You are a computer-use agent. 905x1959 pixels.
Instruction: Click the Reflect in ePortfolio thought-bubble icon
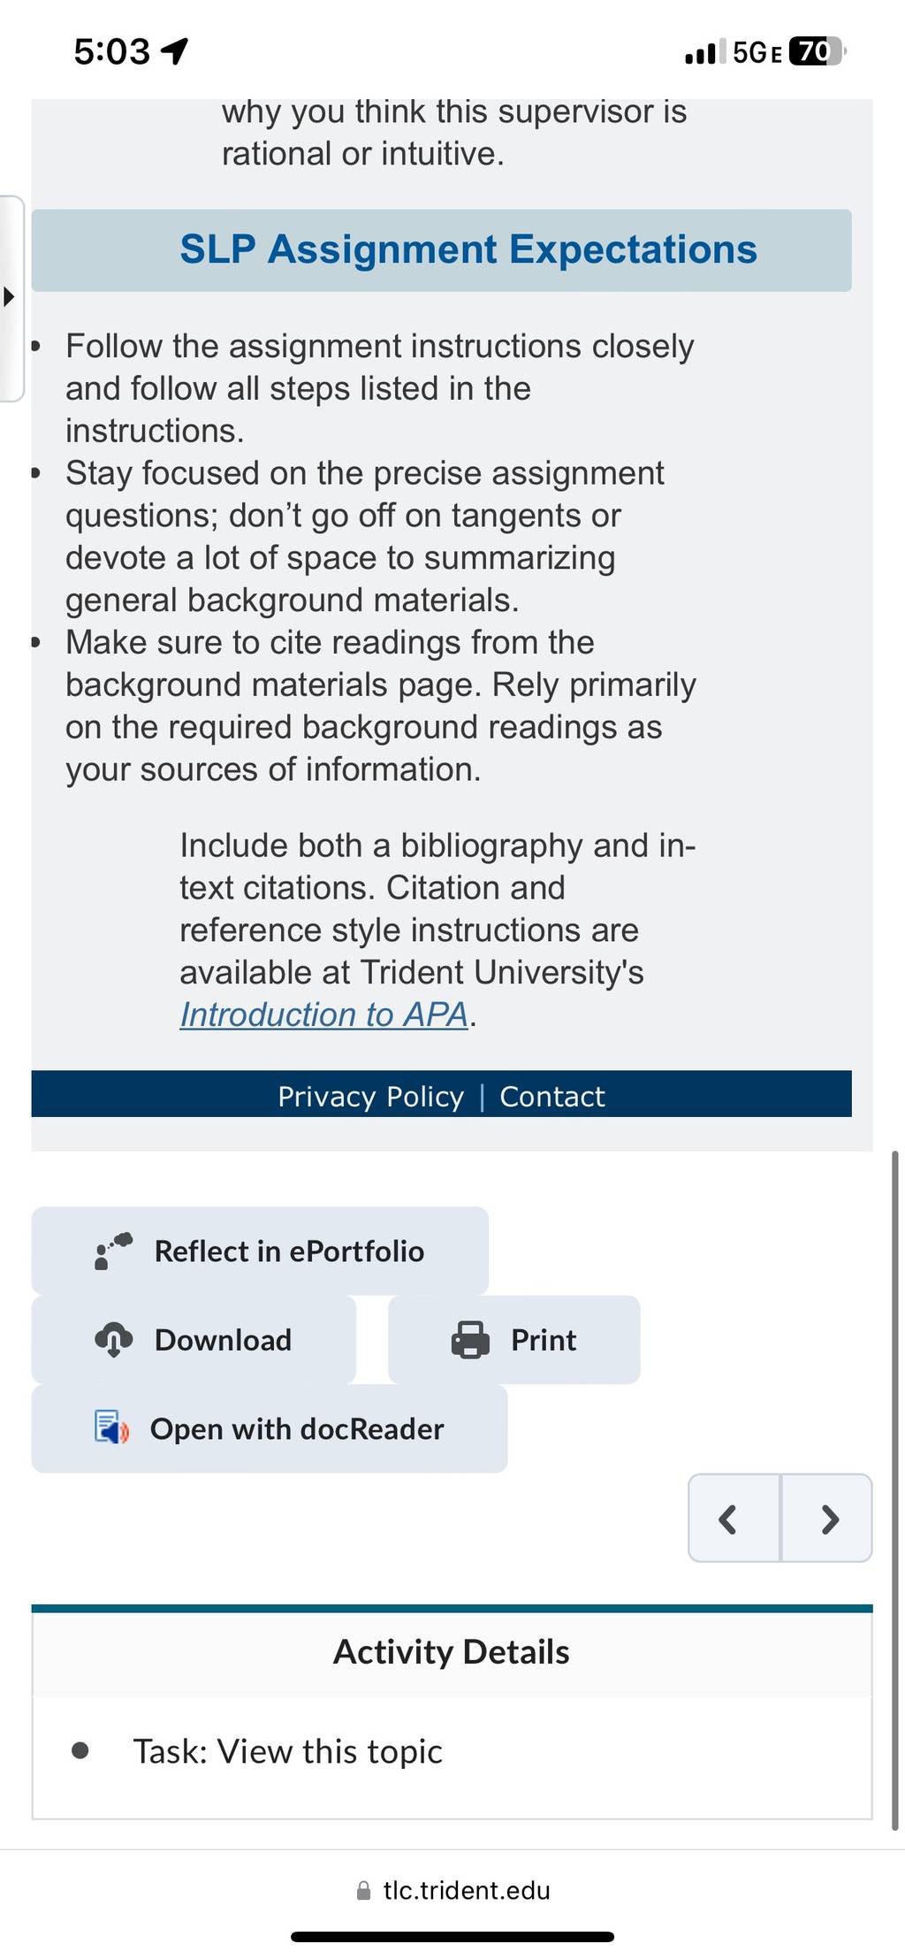click(113, 1251)
